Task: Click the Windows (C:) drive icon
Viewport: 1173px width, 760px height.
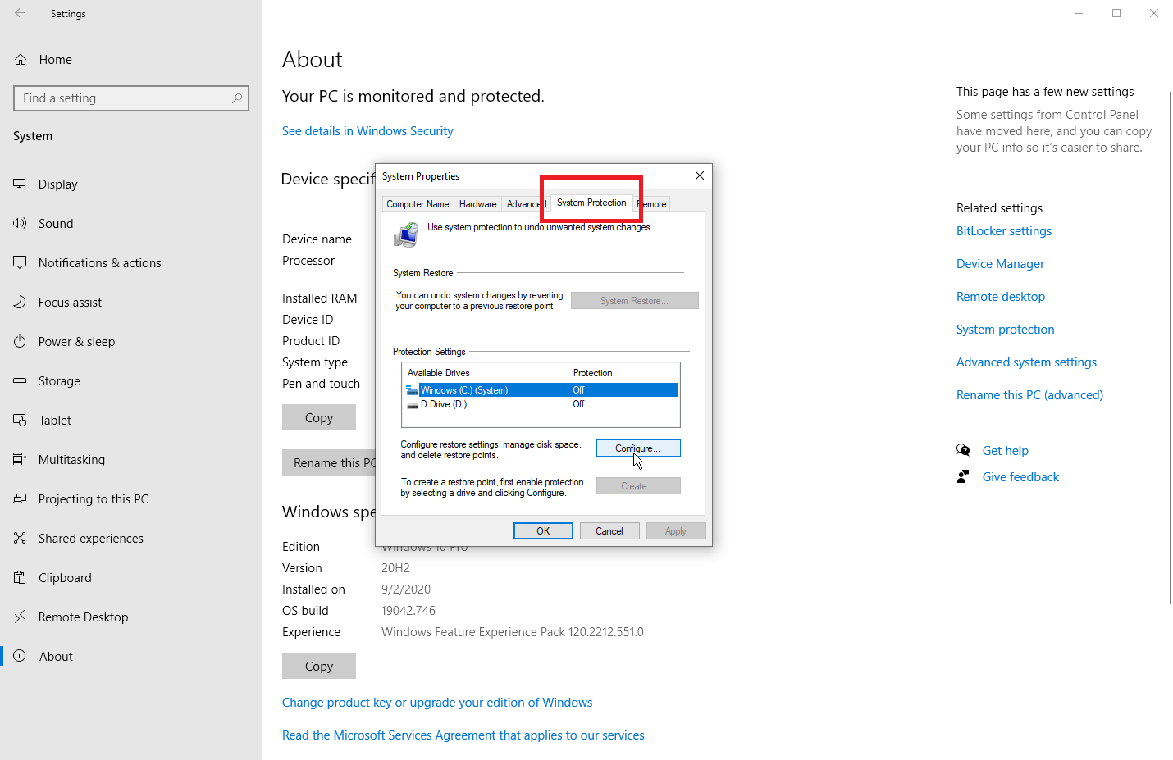Action: [x=412, y=390]
